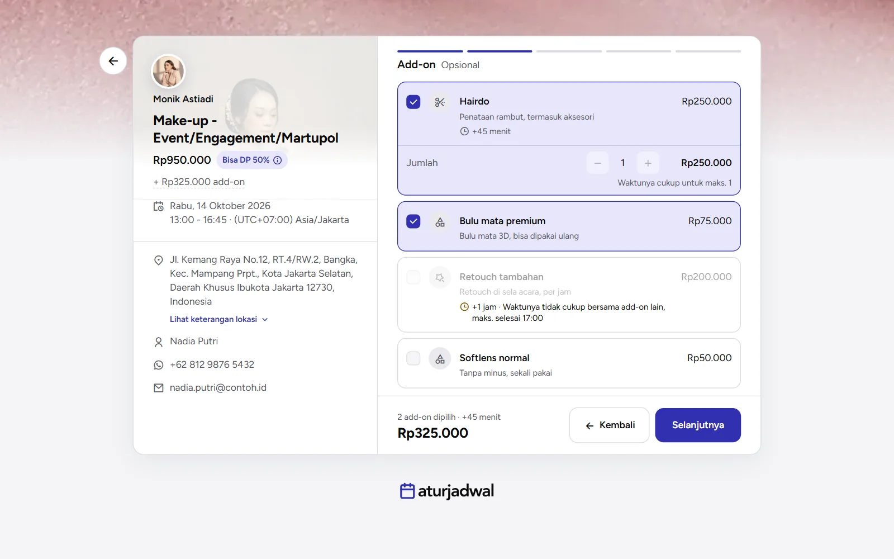Expand Lihat keterangan lokasi
Screen dimensions: 894x559
click(x=219, y=319)
